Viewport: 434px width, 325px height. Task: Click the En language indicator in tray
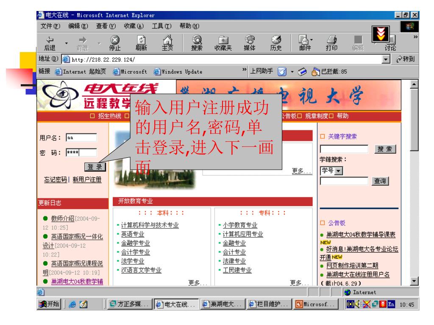391,304
